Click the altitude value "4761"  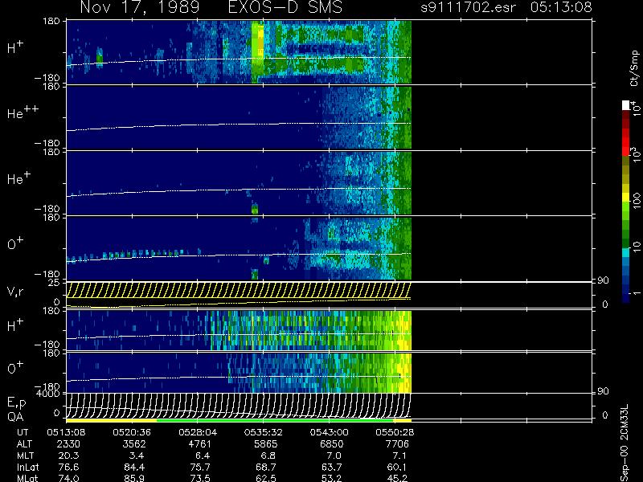pos(200,444)
